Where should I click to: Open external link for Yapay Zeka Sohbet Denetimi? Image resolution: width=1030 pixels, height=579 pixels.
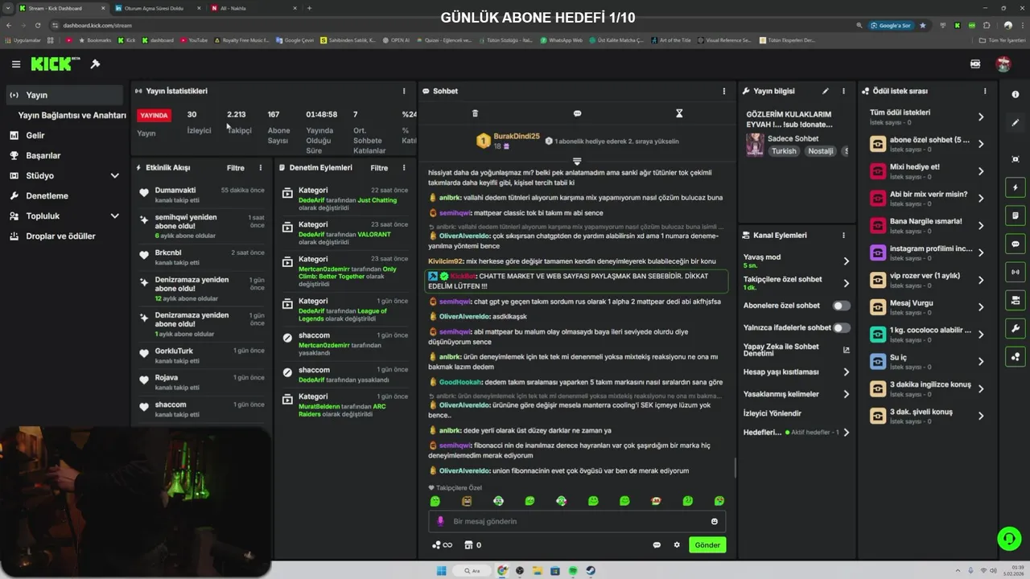pos(846,350)
